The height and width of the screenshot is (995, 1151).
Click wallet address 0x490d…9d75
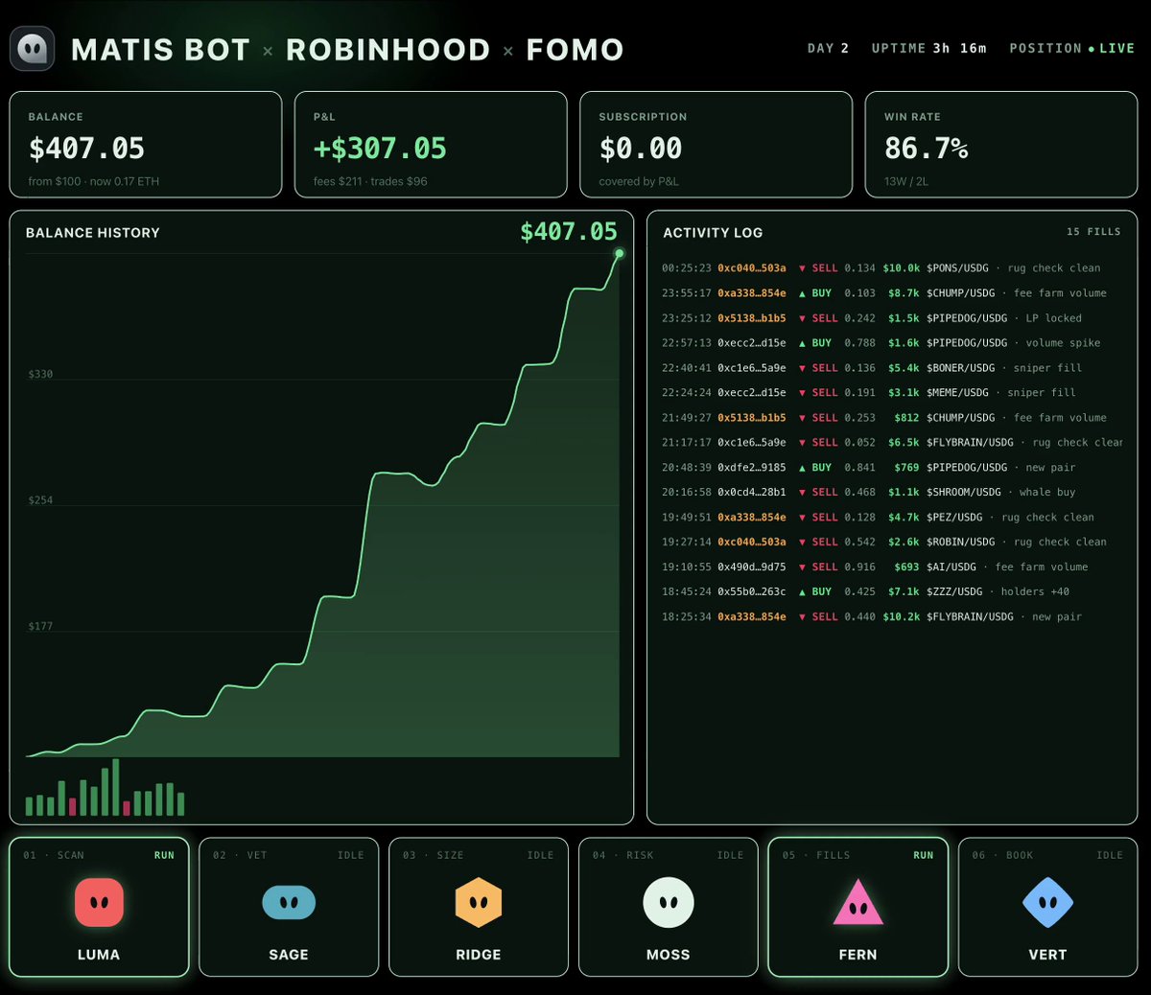click(x=752, y=567)
